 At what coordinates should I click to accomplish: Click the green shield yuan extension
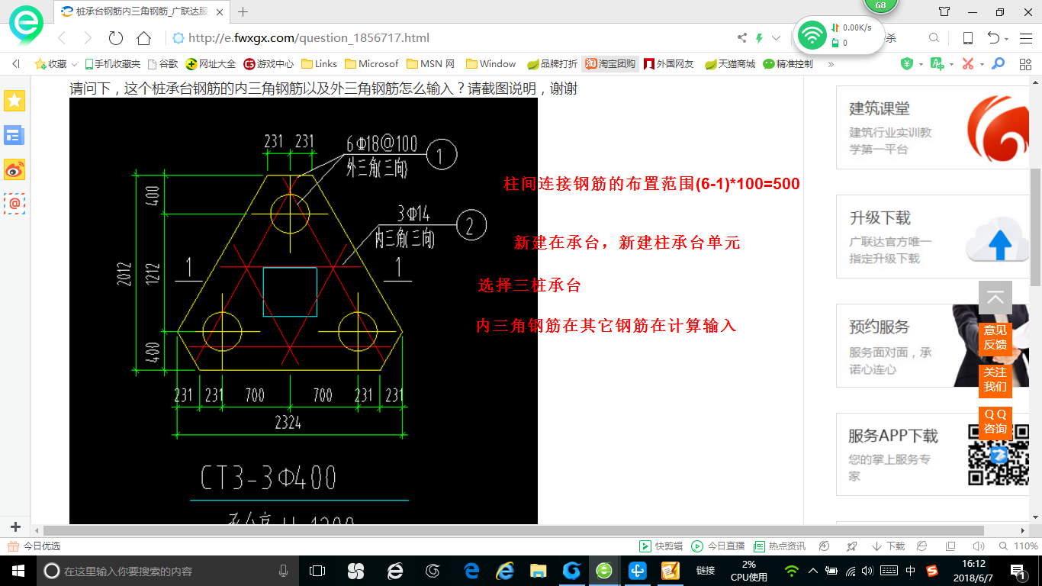coord(907,64)
